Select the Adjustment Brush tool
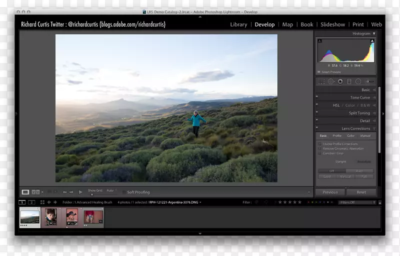This screenshot has width=400, height=256. pyautogui.click(x=369, y=81)
